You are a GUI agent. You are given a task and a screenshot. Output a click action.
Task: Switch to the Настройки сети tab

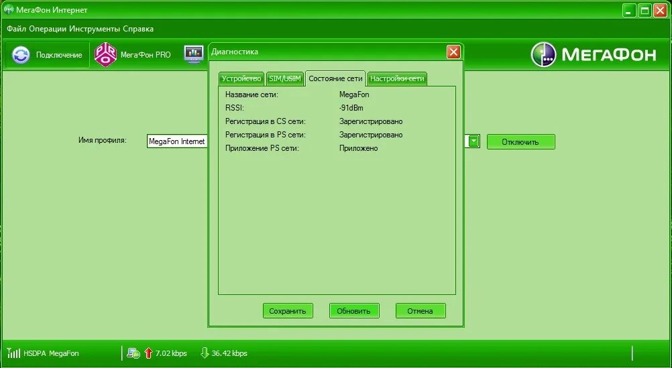coord(397,79)
